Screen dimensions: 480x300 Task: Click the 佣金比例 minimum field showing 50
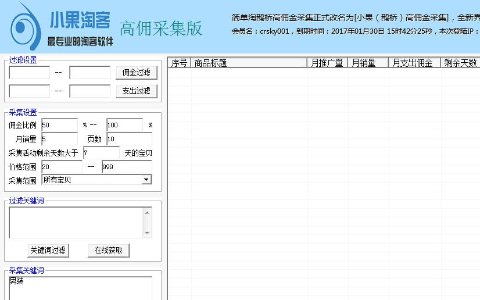pyautogui.click(x=60, y=125)
